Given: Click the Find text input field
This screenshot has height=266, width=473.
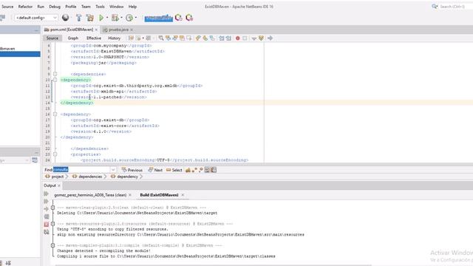Looking at the screenshot, I should pyautogui.click(x=82, y=170).
